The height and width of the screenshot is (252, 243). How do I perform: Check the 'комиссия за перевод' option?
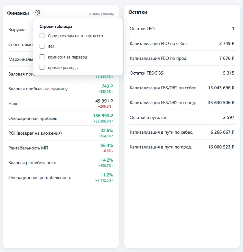[42, 57]
